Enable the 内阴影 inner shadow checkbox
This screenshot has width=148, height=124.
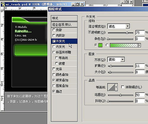pos(54,35)
